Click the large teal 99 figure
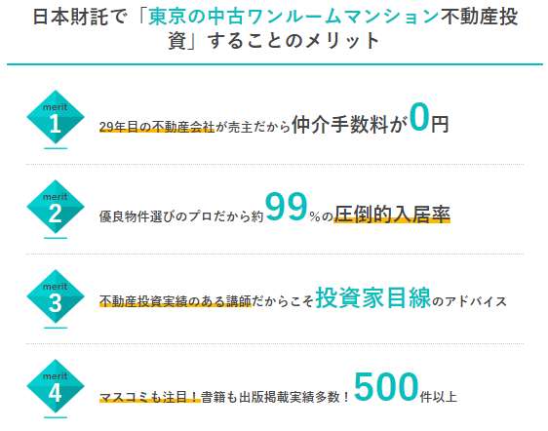The image size is (548, 431). [287, 207]
